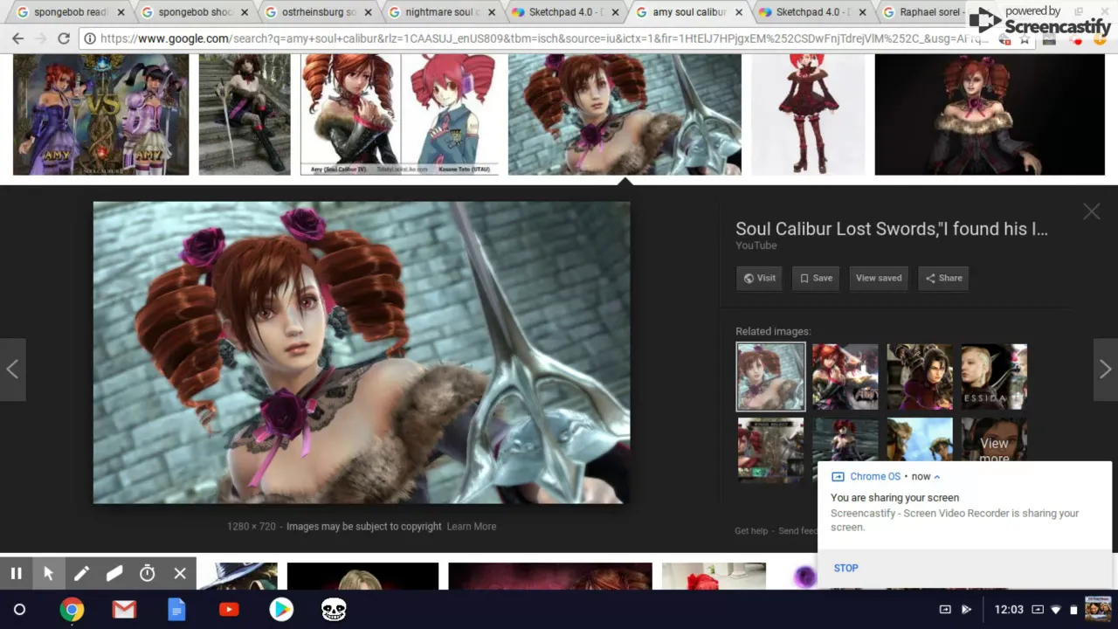
Task: Open the user avatar in system tray
Action: click(1098, 609)
